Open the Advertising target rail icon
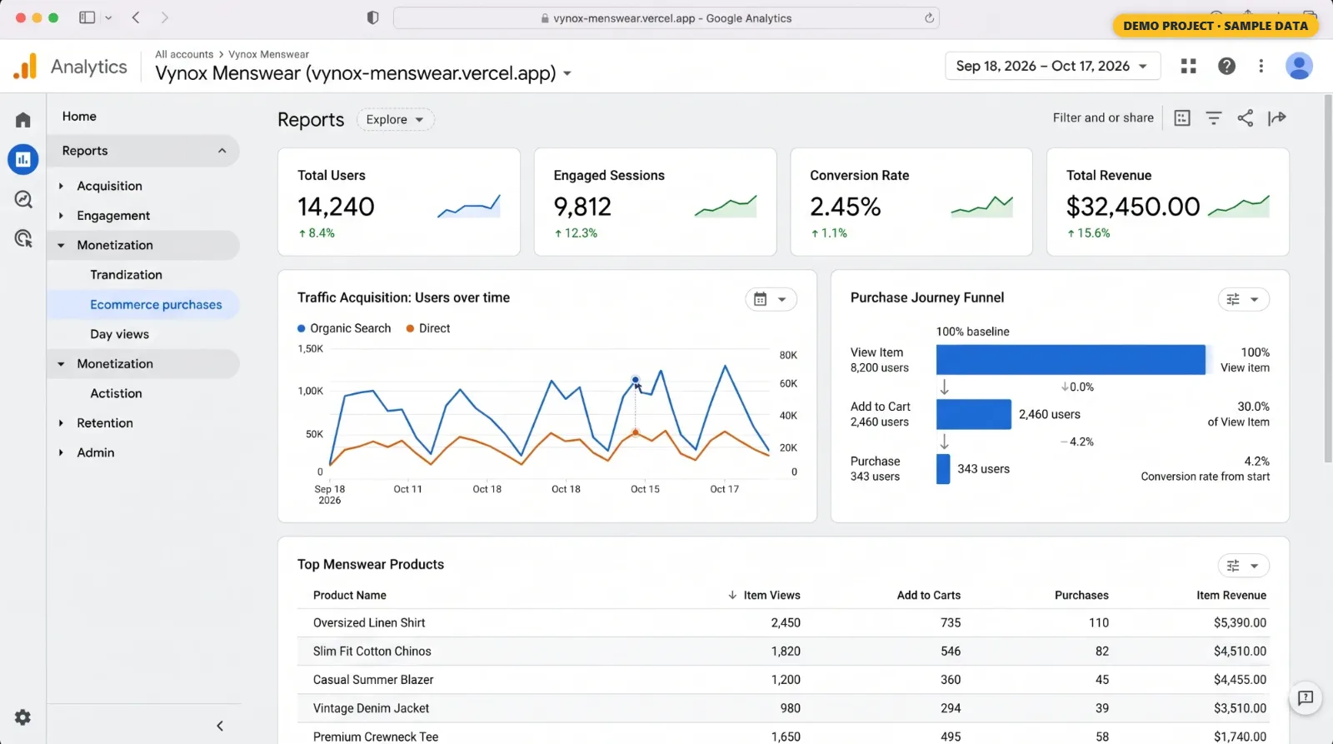Image resolution: width=1333 pixels, height=744 pixels. pos(23,239)
